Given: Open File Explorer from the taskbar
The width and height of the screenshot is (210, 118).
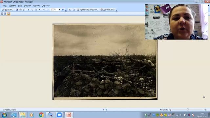Looking at the screenshot, I should click(23, 115).
